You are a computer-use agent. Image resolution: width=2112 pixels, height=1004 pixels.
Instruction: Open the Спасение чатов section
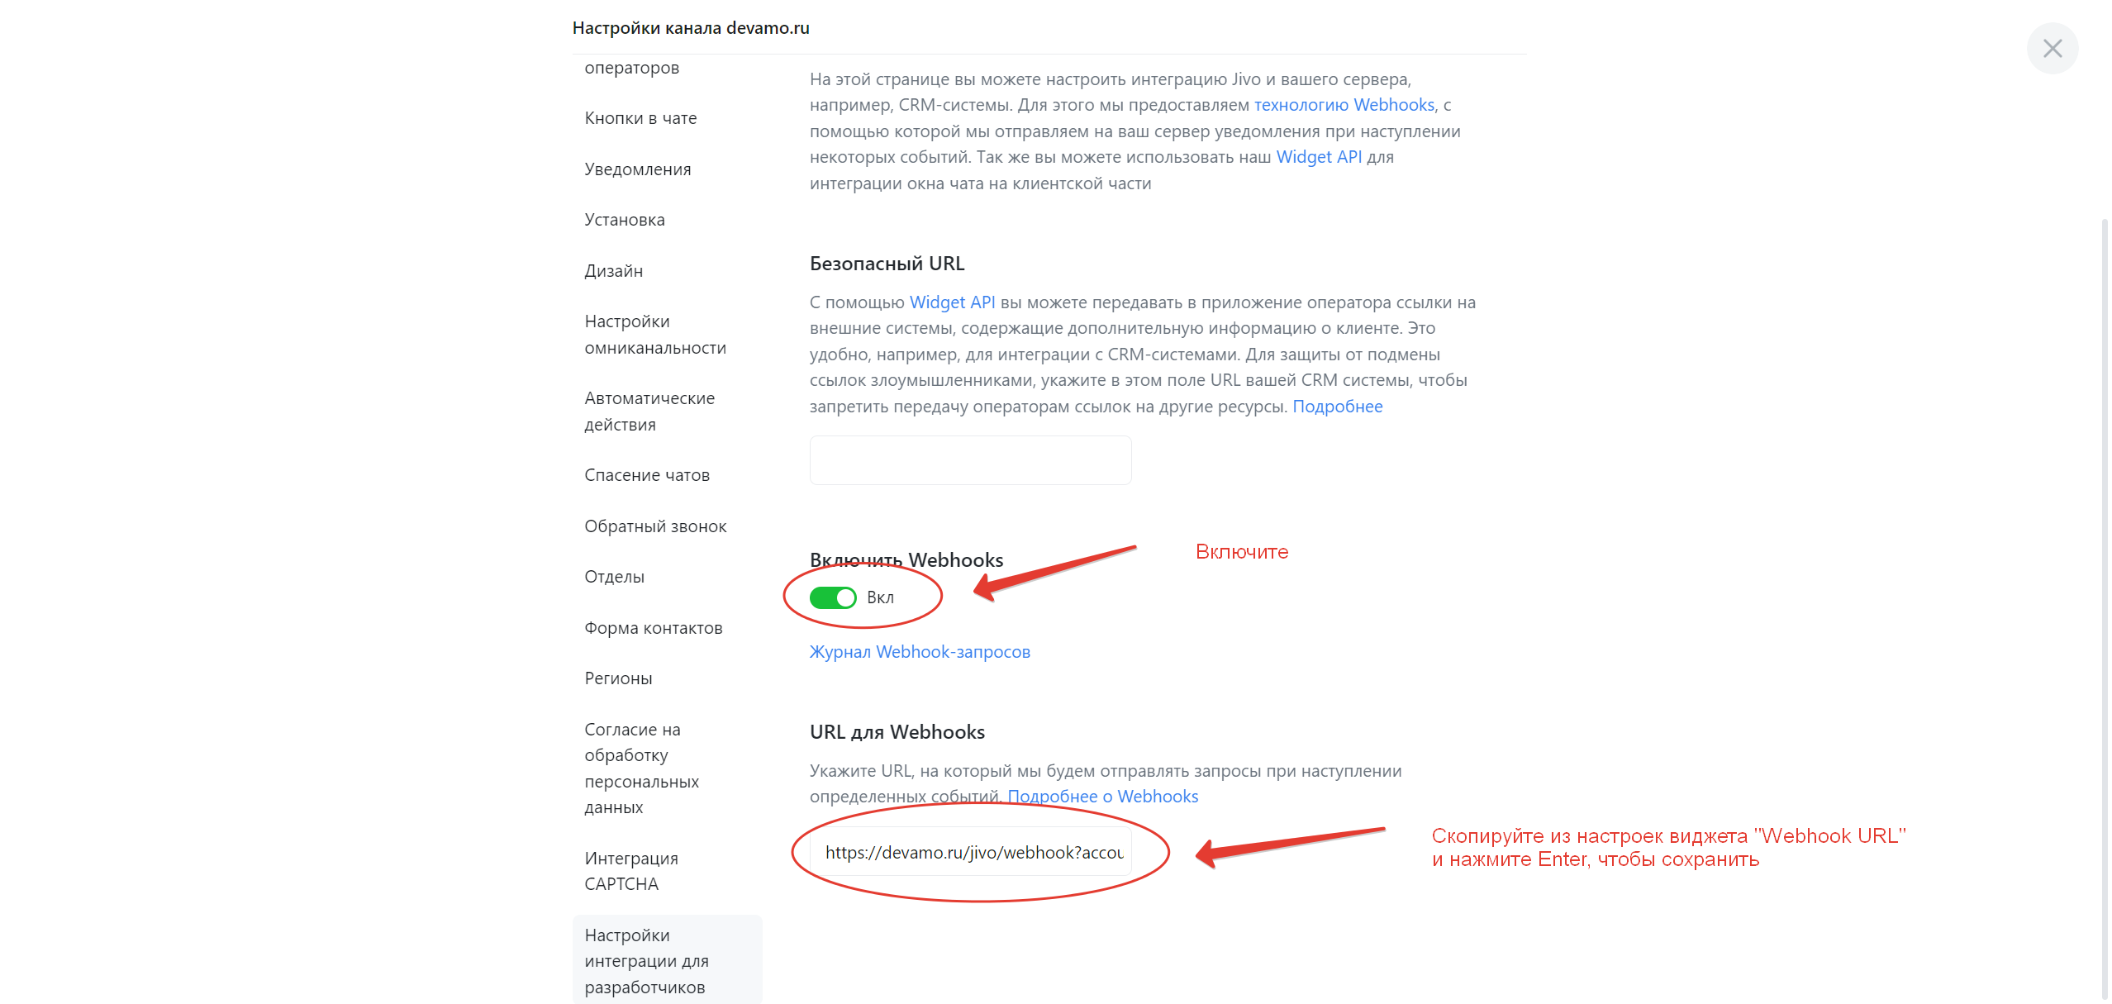click(647, 474)
